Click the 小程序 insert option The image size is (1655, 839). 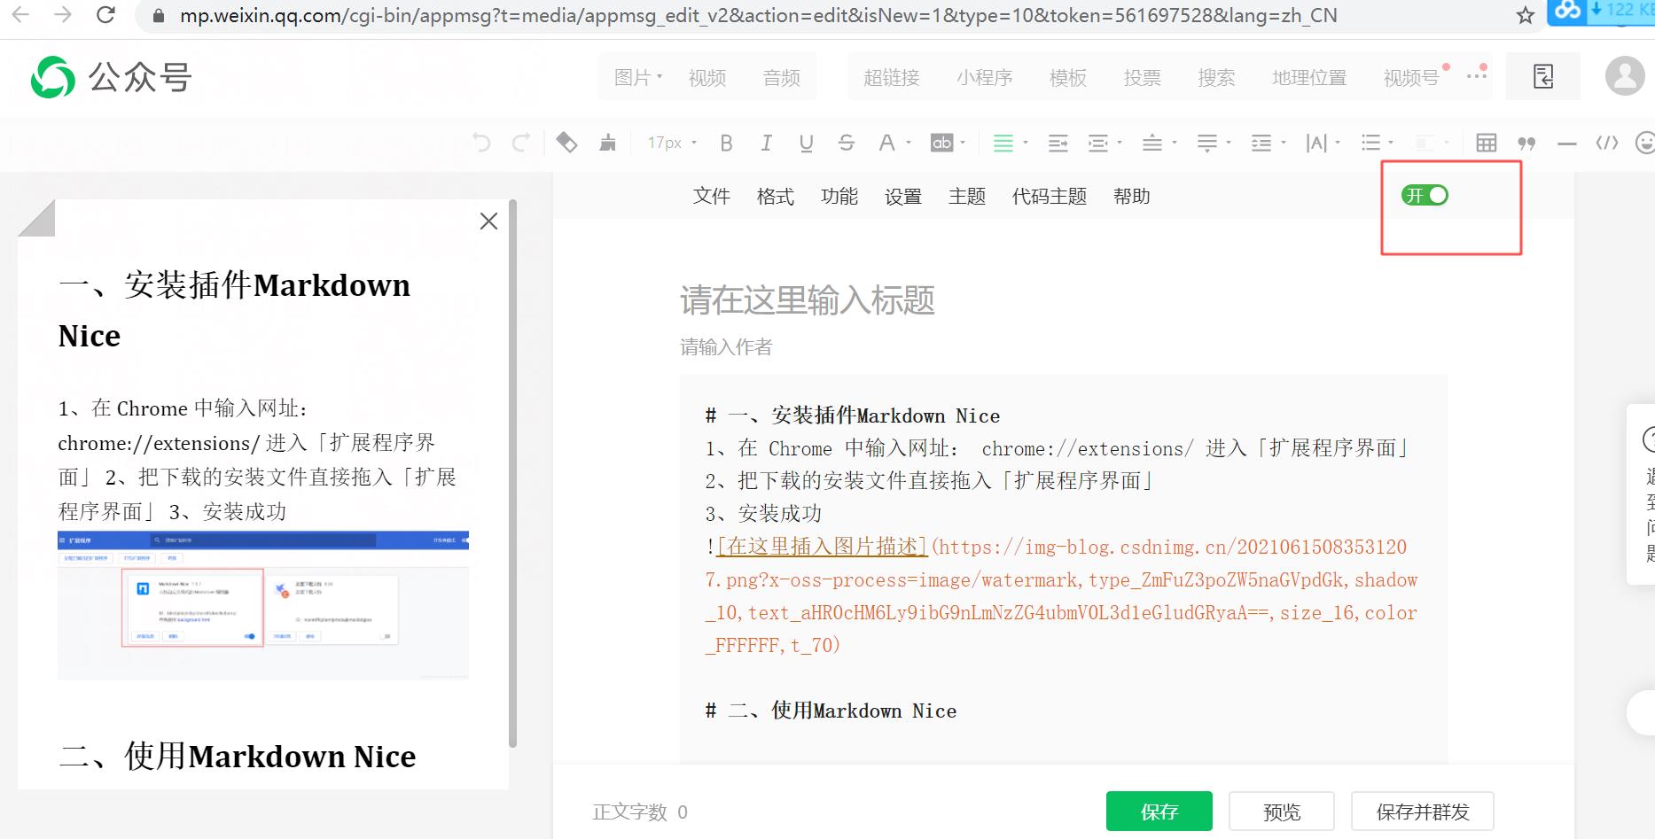985,77
